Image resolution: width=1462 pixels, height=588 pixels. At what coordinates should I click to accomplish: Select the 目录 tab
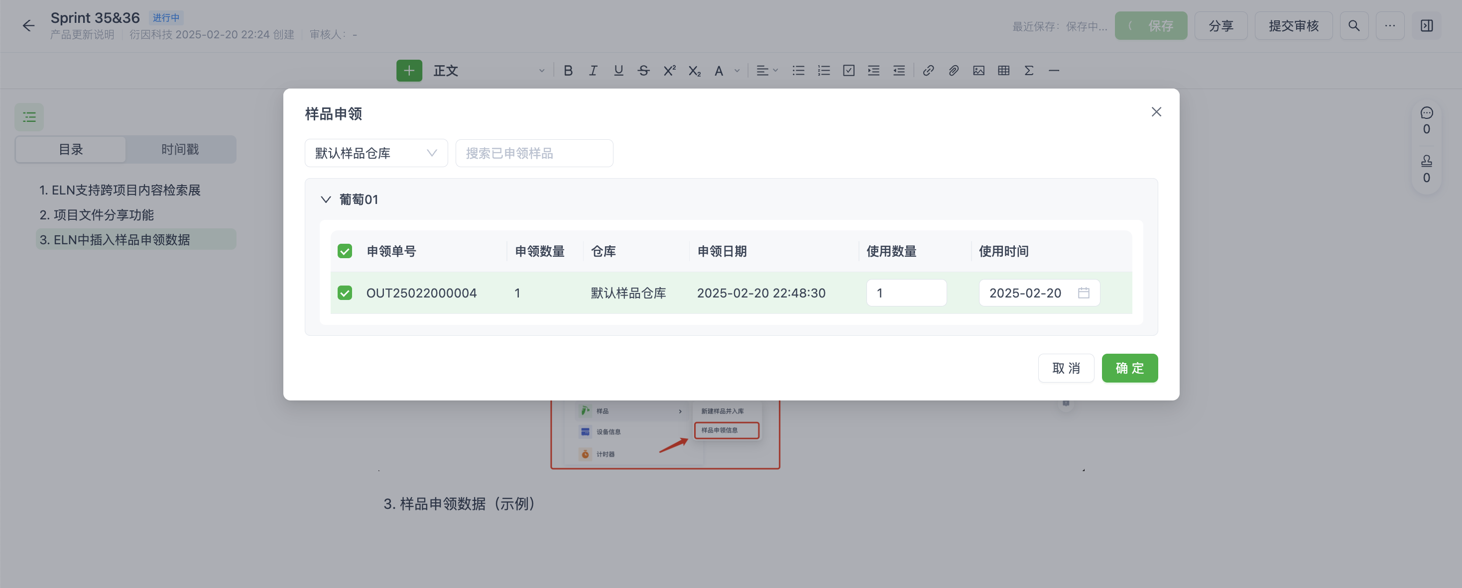[71, 149]
